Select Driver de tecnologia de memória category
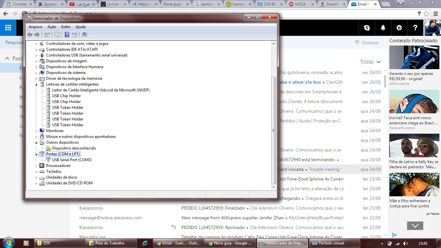 coord(74,78)
